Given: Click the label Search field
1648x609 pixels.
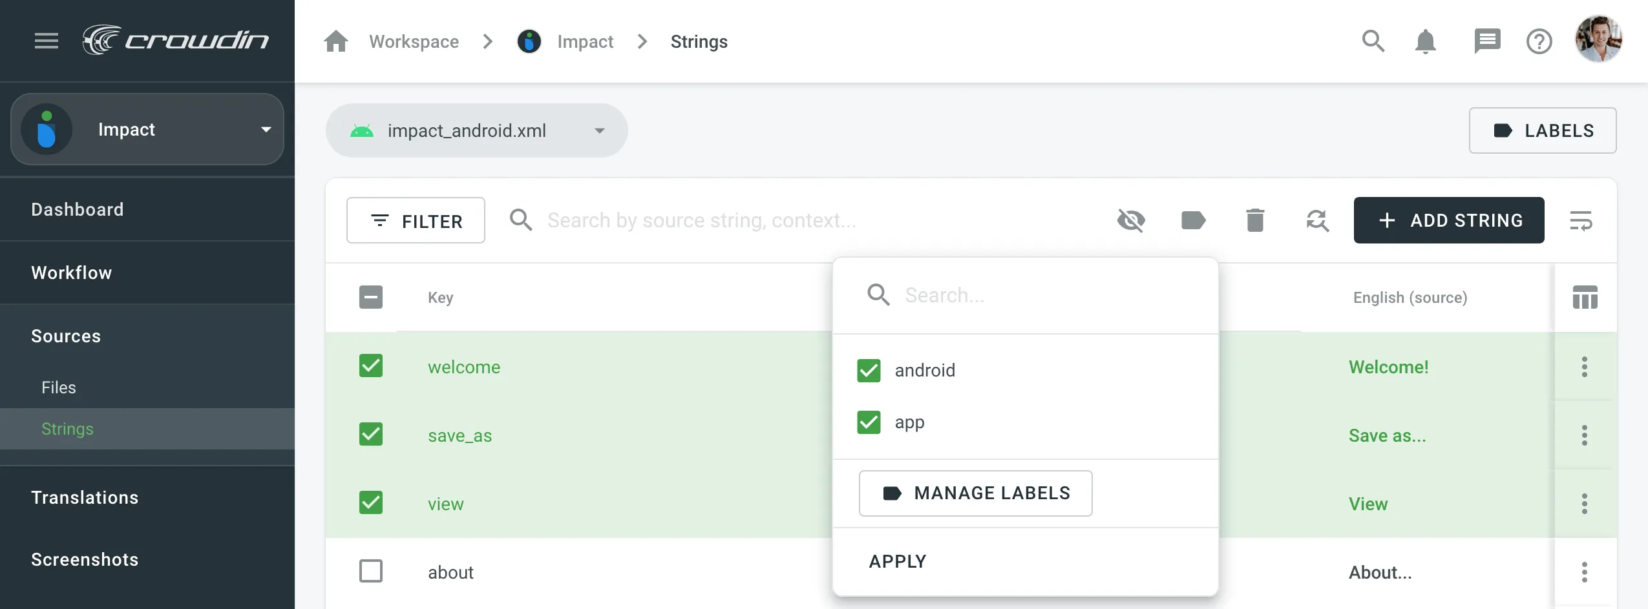Looking at the screenshot, I should [x=1034, y=295].
